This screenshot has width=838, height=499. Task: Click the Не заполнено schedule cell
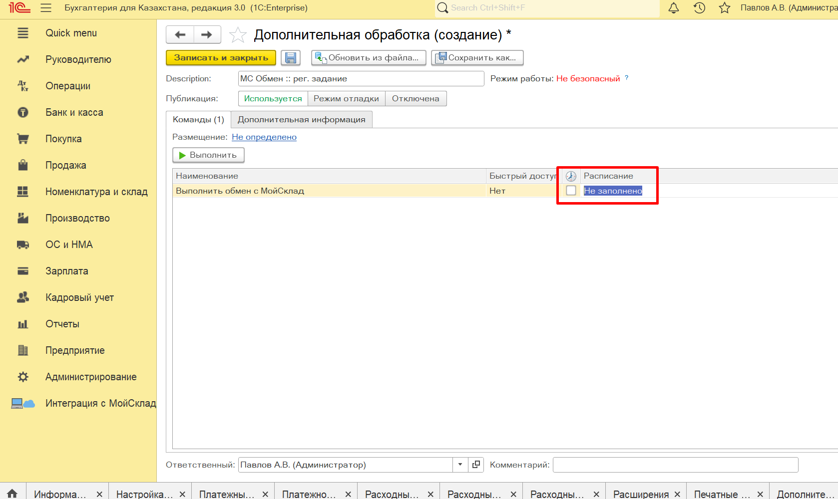pyautogui.click(x=613, y=191)
